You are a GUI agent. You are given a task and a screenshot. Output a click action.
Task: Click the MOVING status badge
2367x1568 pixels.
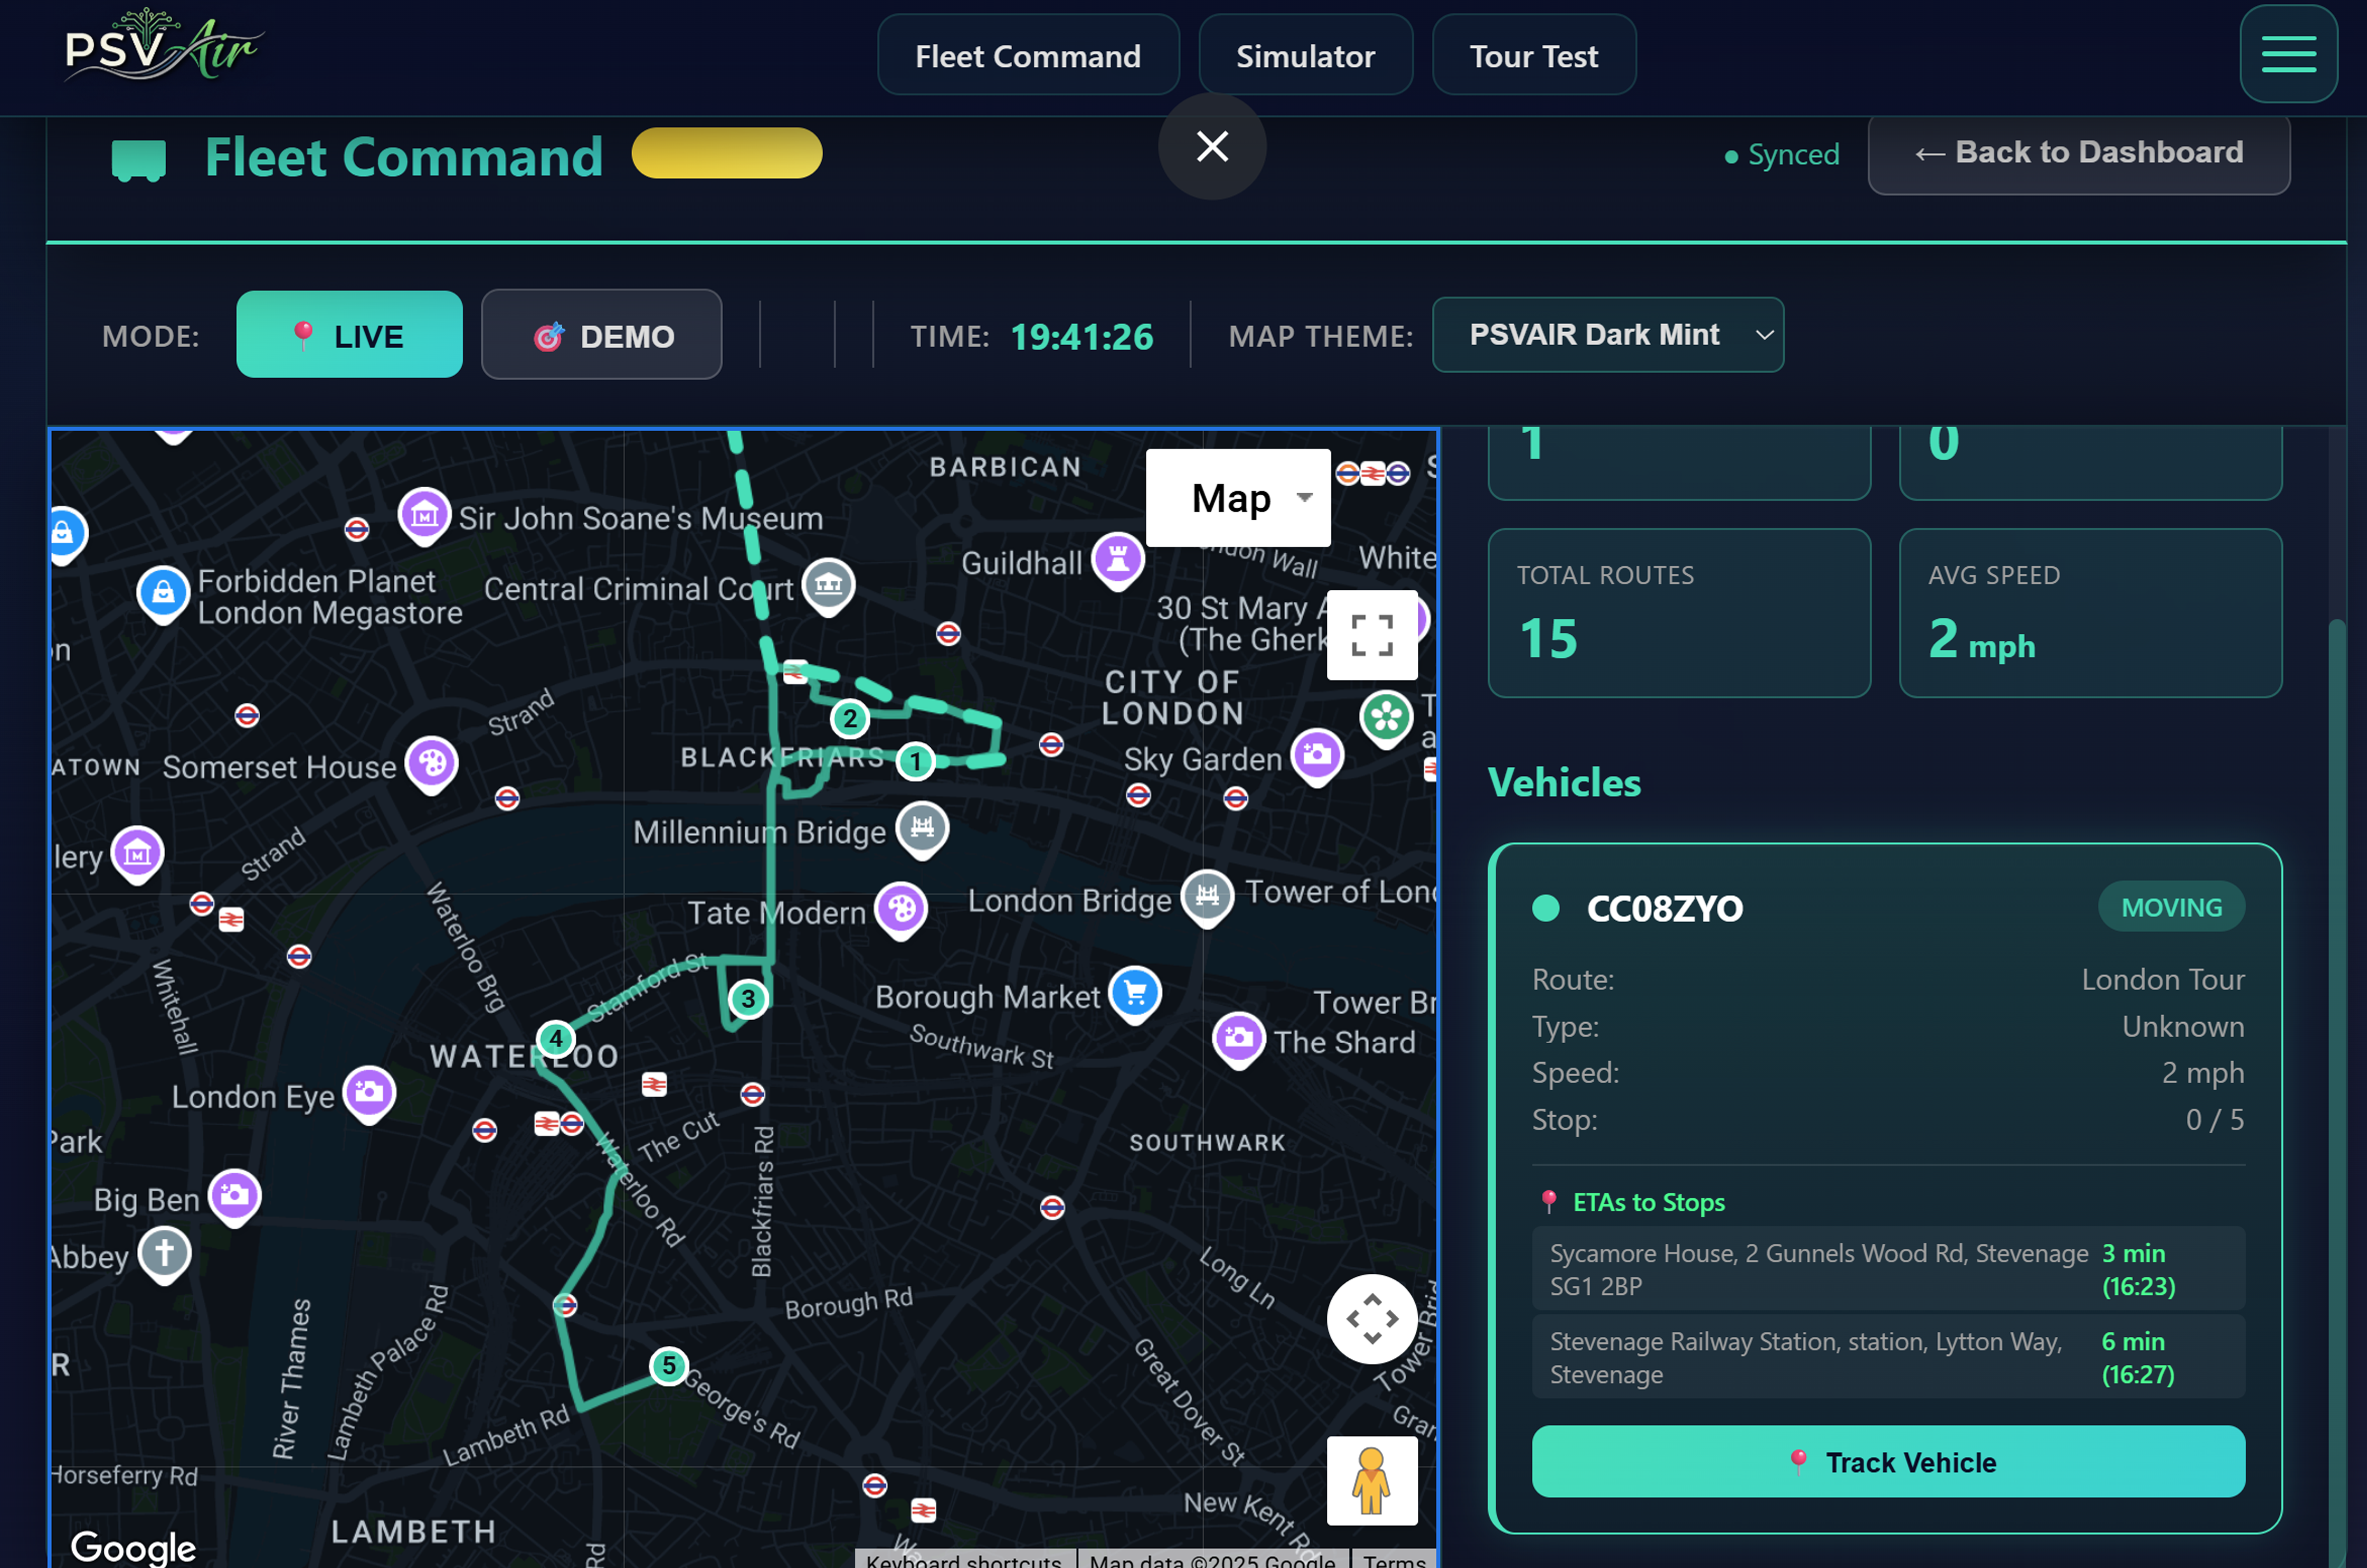coord(2171,907)
